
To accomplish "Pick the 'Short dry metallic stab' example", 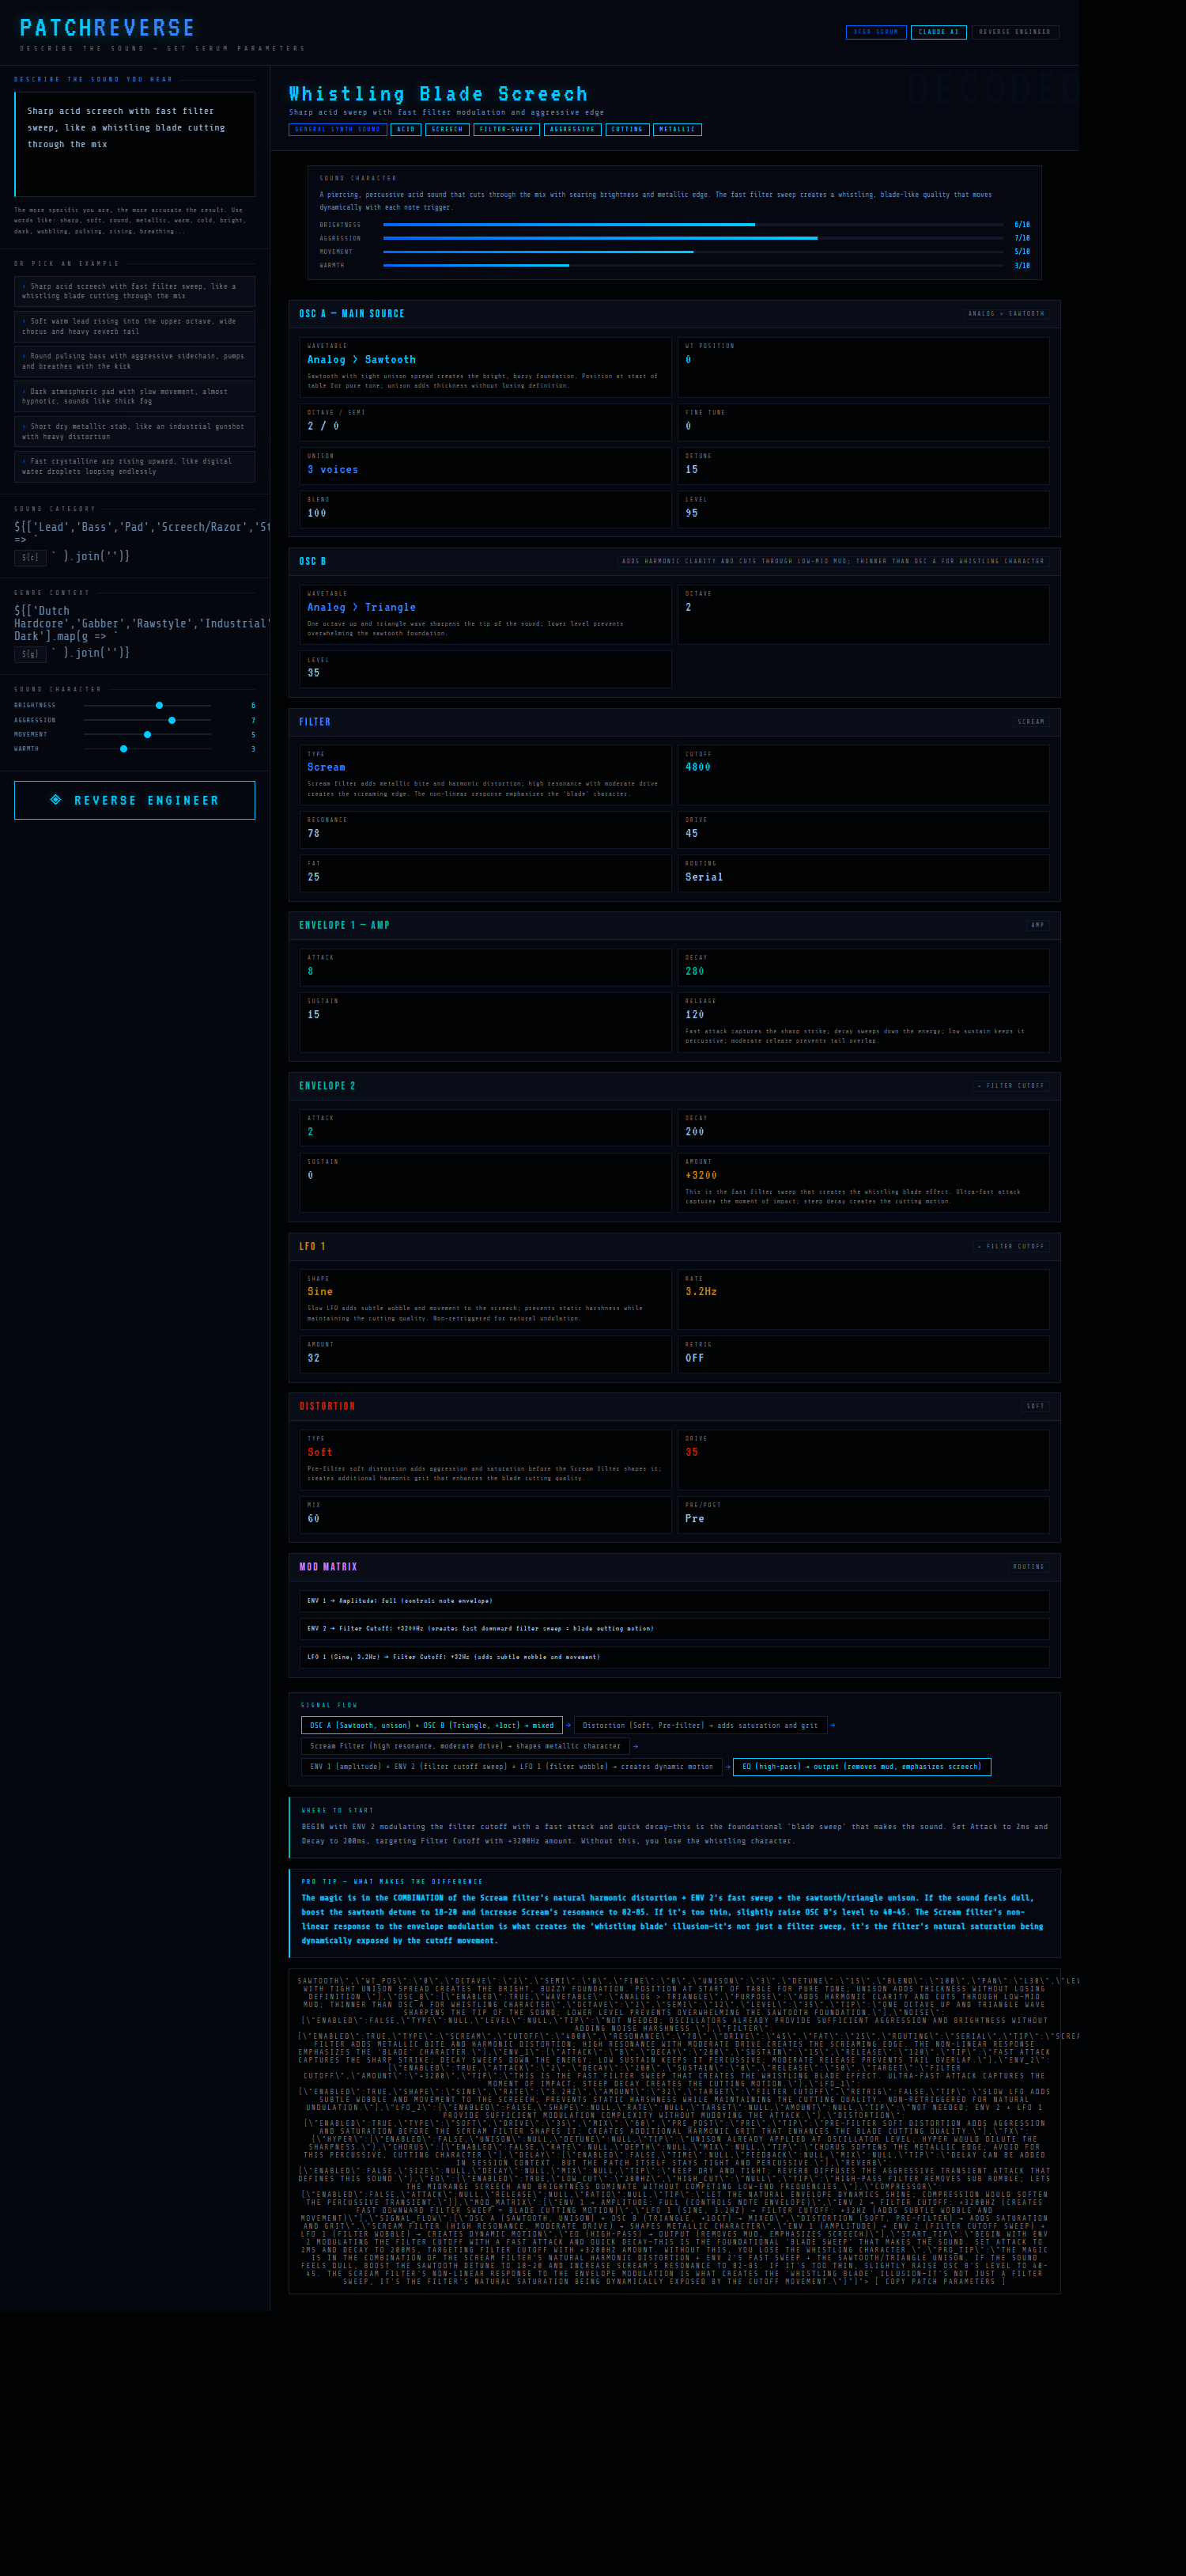I will [135, 431].
